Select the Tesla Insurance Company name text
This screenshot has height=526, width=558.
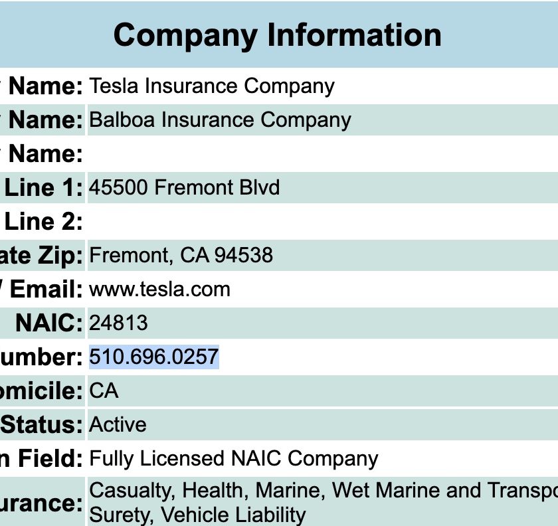[212, 86]
